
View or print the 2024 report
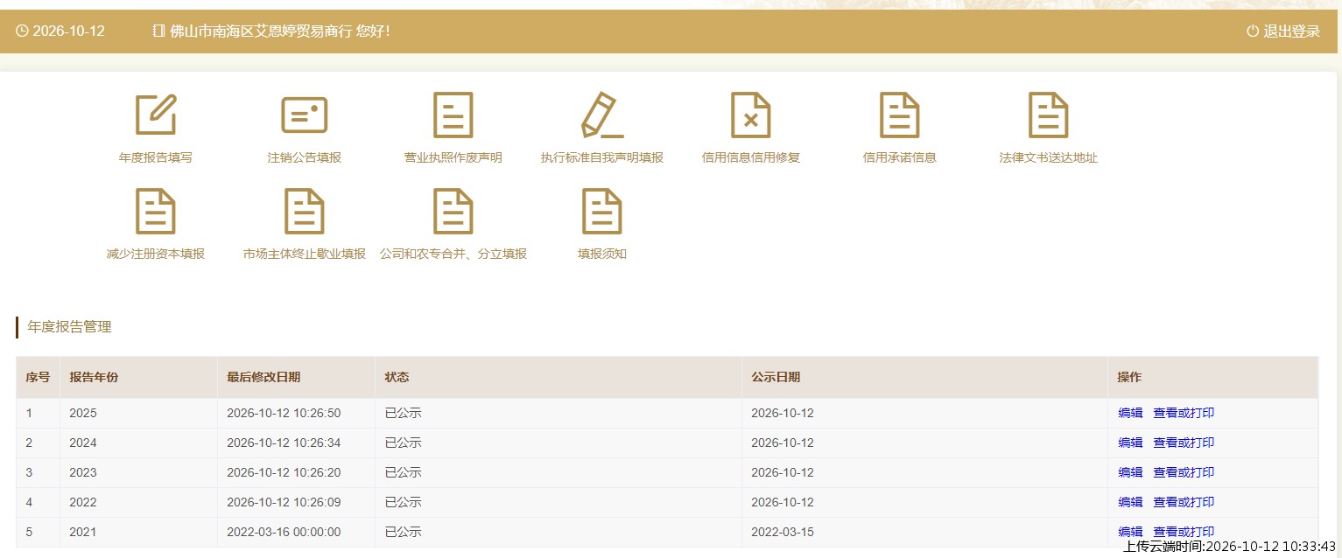click(1184, 443)
